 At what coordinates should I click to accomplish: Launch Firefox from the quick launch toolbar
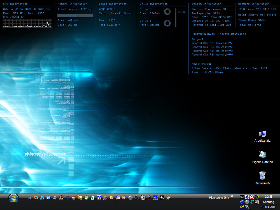click(x=36, y=197)
